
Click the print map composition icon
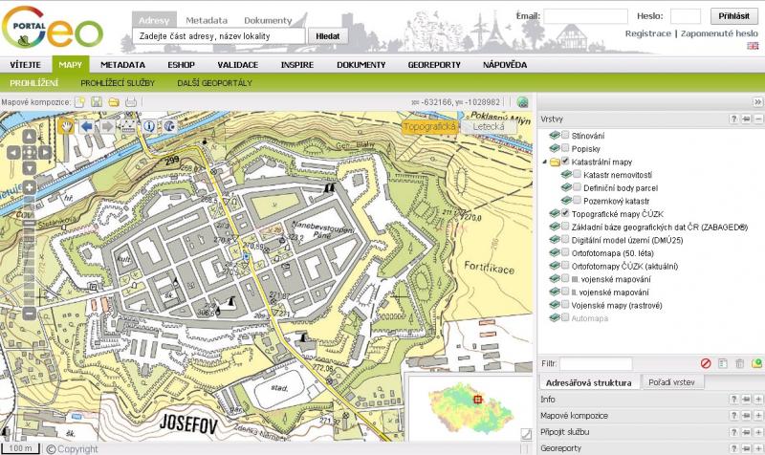131,101
